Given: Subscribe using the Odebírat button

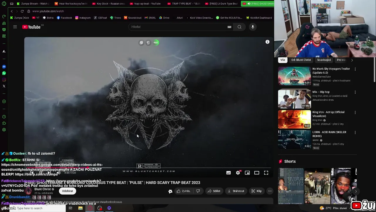Looking at the screenshot, I should [68, 191].
